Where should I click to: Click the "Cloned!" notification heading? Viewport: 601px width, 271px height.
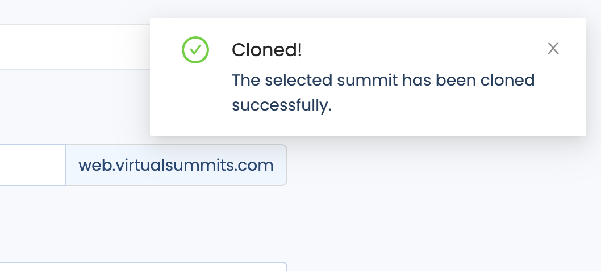point(267,50)
